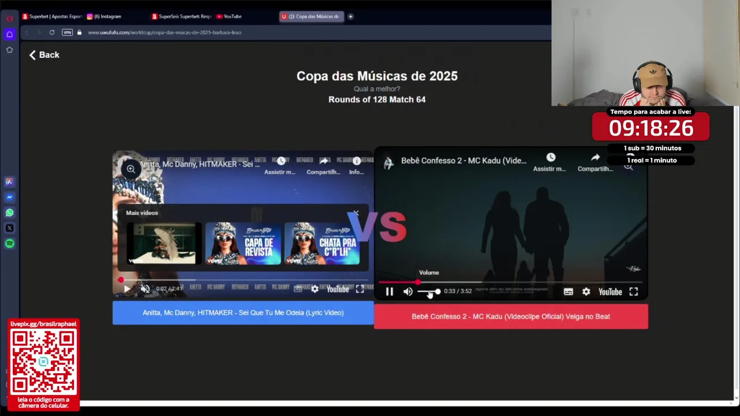Viewport: 740px width, 416px height.
Task: Share the Anitta video
Action: 323,165
